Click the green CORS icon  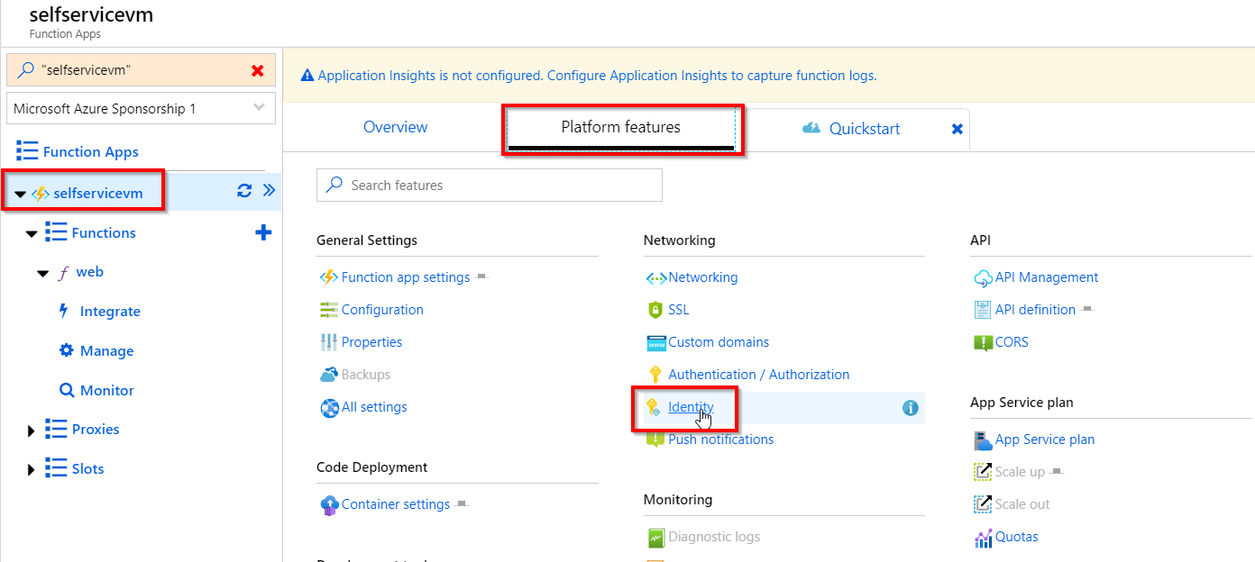coord(983,343)
